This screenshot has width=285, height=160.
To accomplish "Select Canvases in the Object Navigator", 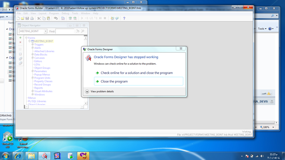I will coord(40,58).
